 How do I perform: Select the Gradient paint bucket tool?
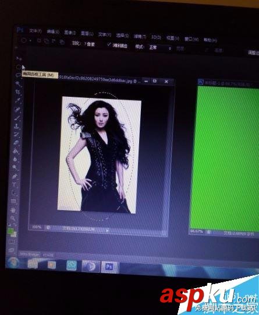tap(16, 151)
